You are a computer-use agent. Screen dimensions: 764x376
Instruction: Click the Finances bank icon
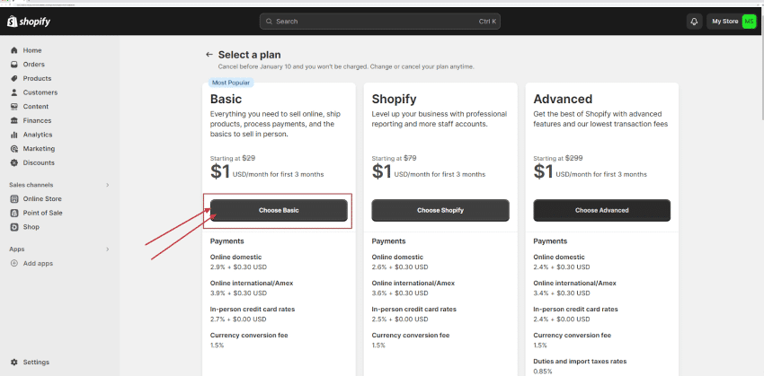pyautogui.click(x=14, y=120)
